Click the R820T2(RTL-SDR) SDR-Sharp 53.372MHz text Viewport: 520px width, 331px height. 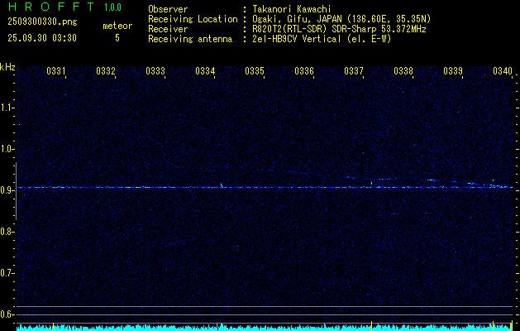[337, 29]
